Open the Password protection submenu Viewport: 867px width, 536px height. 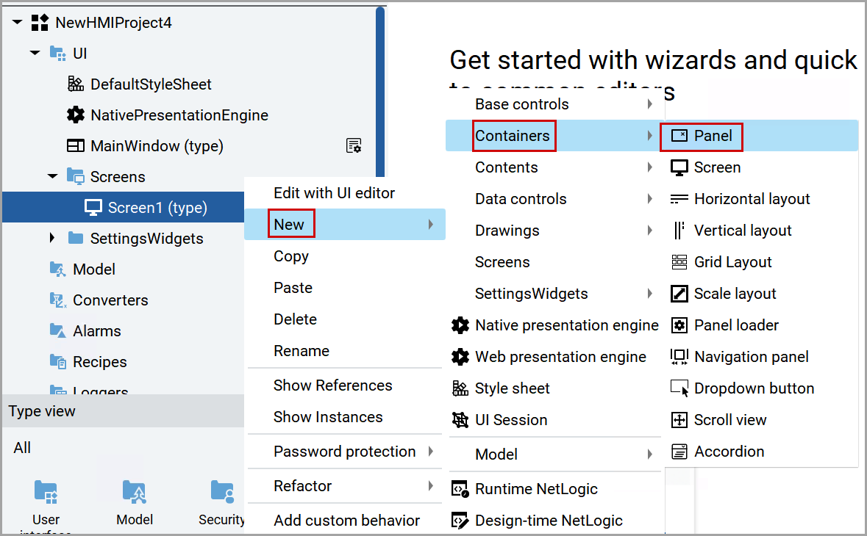345,452
